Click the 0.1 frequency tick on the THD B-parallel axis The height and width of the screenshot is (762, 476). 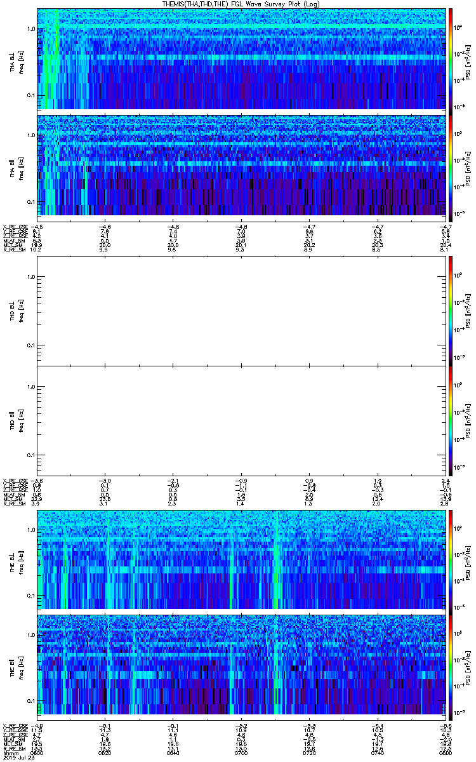point(31,456)
